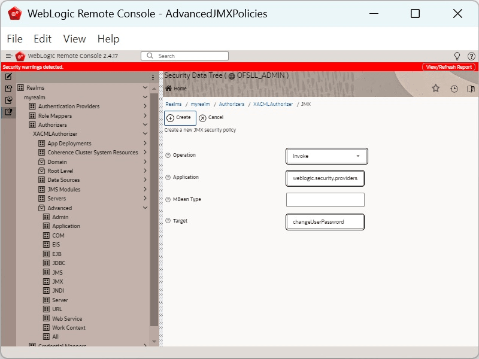The image size is (479, 359).
Task: Follow the Authorizers breadcrumb link
Action: click(x=232, y=104)
